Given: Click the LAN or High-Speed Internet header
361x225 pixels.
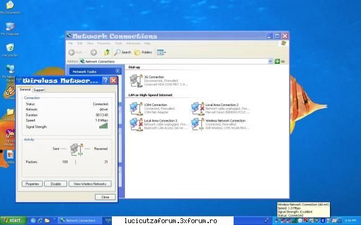Looking at the screenshot, I should (150, 95).
